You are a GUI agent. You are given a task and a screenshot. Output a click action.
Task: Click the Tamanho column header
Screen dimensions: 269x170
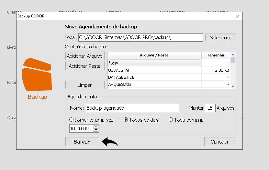[216, 55]
